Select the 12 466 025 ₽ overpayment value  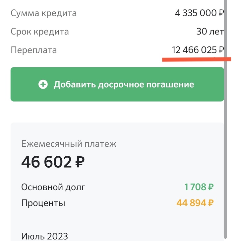pos(198,50)
